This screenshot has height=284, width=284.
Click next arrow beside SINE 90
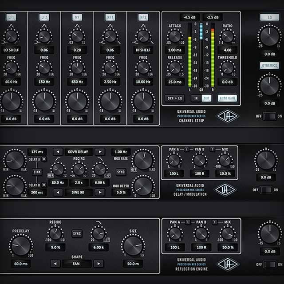coord(100,192)
